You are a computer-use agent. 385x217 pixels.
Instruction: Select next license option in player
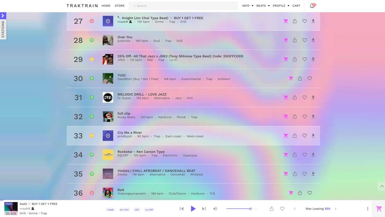pyautogui.click(x=336, y=209)
